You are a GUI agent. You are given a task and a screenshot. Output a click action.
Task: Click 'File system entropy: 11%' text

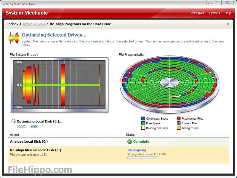28,155
